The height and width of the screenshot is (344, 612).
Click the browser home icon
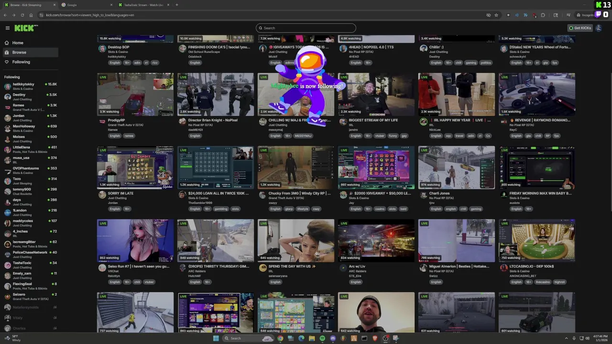[31, 15]
